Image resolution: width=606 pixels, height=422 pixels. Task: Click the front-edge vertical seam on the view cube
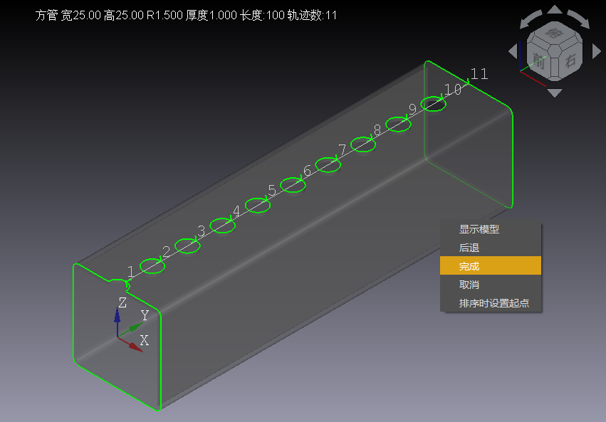pos(555,66)
